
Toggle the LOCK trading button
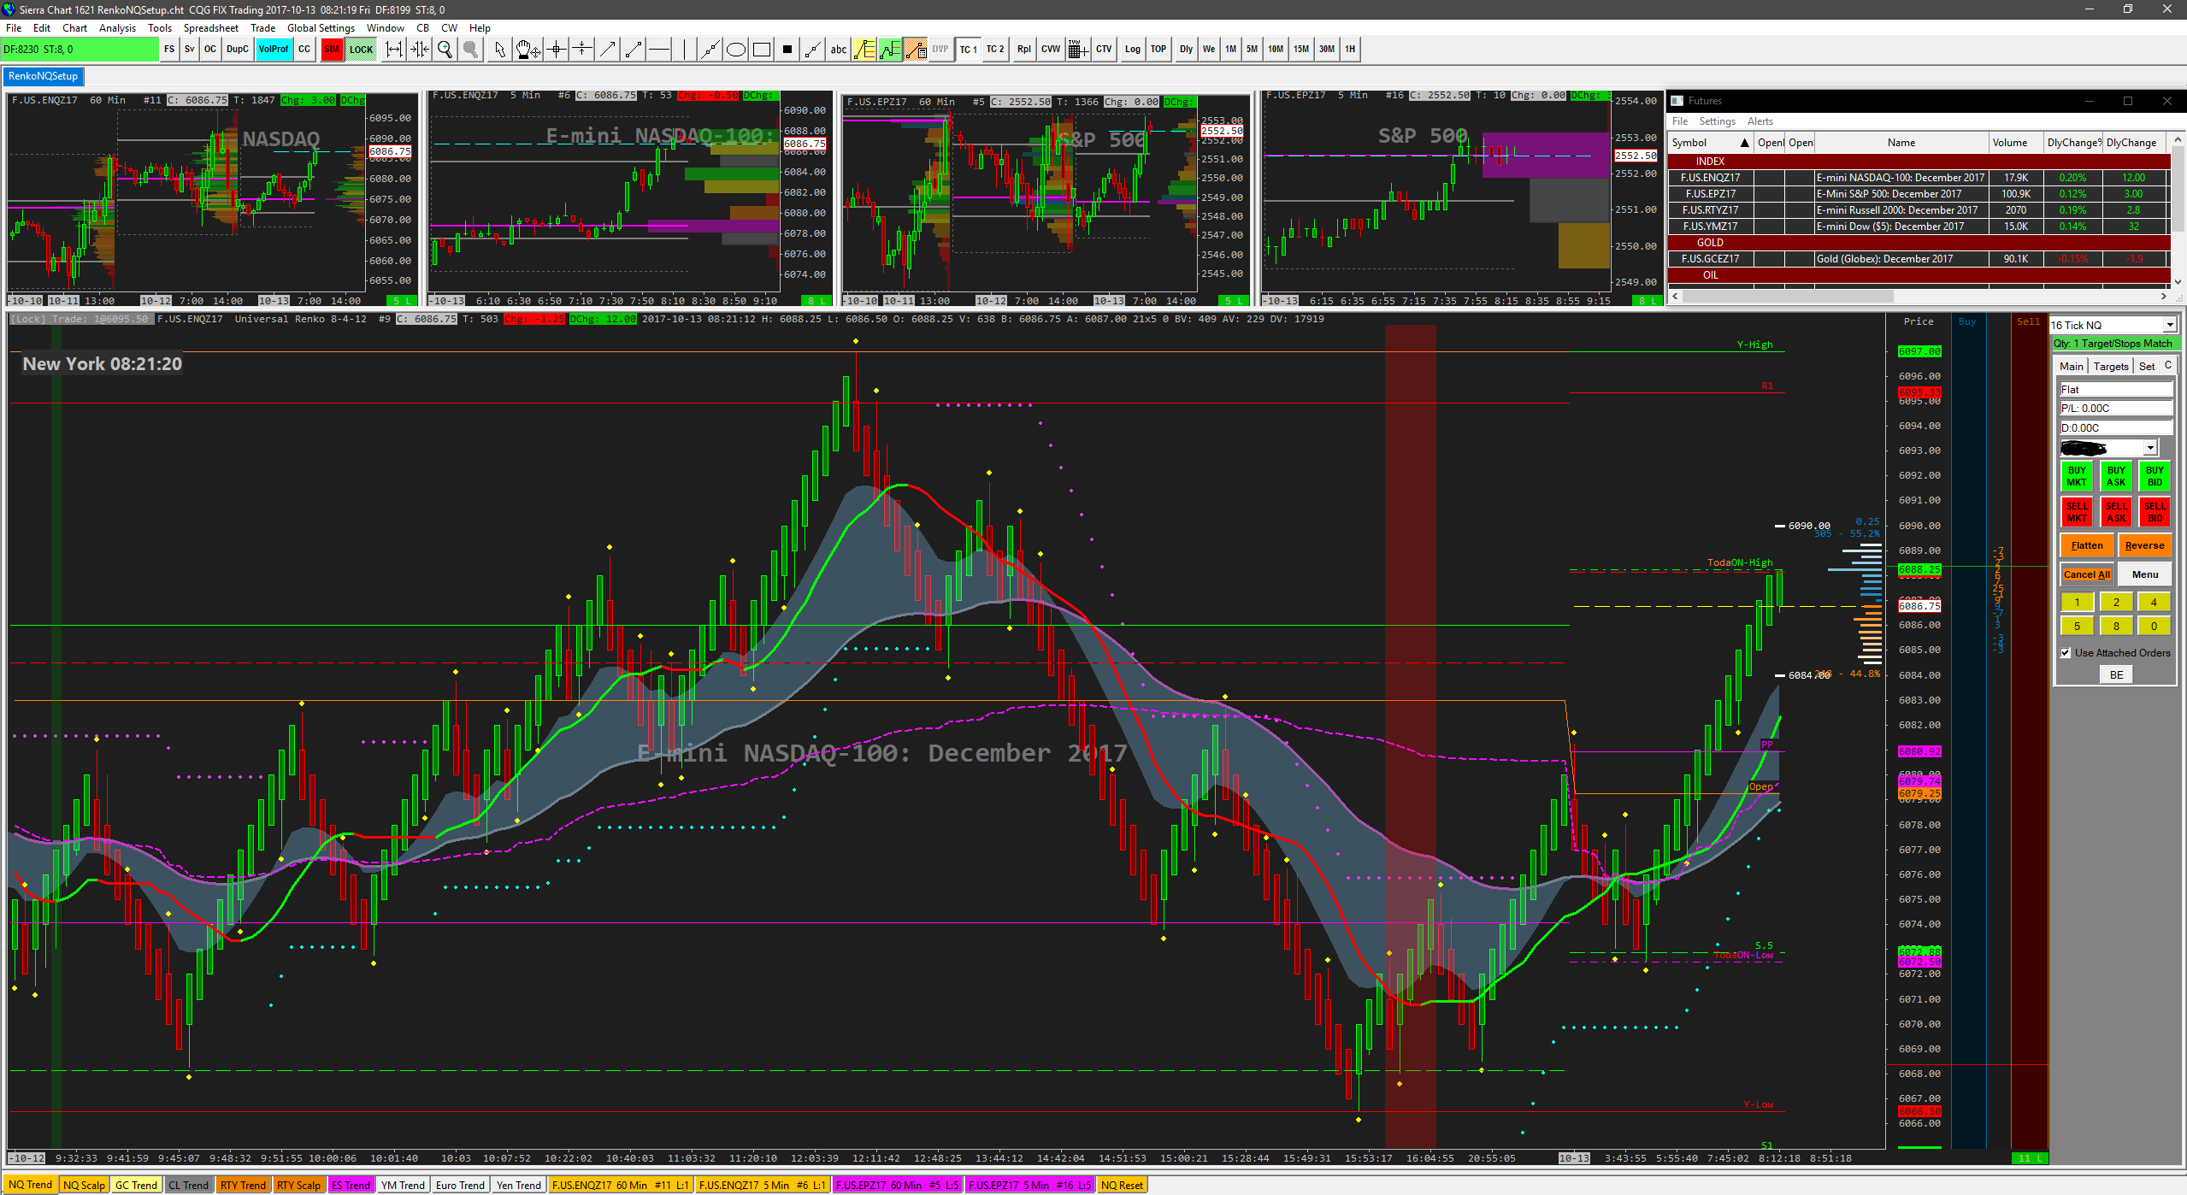[x=361, y=50]
